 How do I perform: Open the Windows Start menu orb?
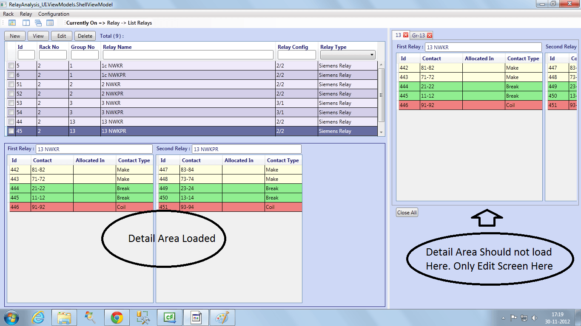(11, 318)
